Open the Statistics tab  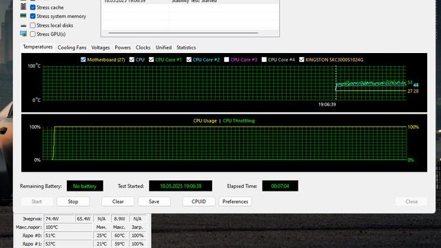[x=186, y=48]
